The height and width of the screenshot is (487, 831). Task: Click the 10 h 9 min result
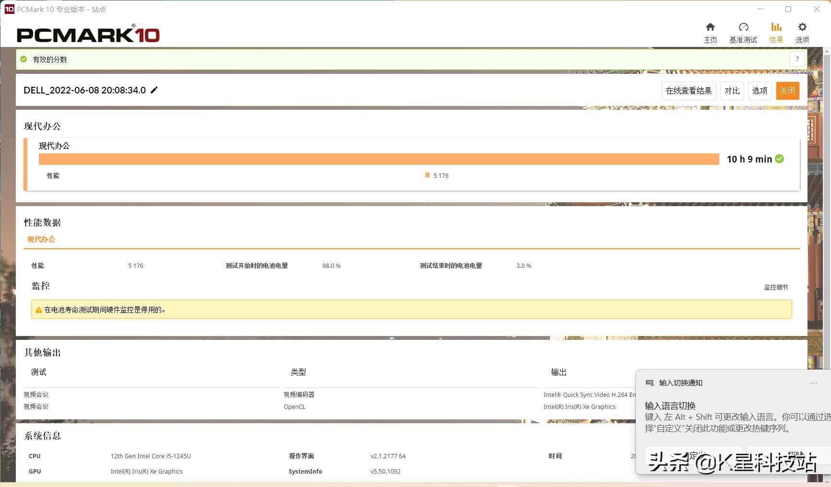[x=749, y=159]
